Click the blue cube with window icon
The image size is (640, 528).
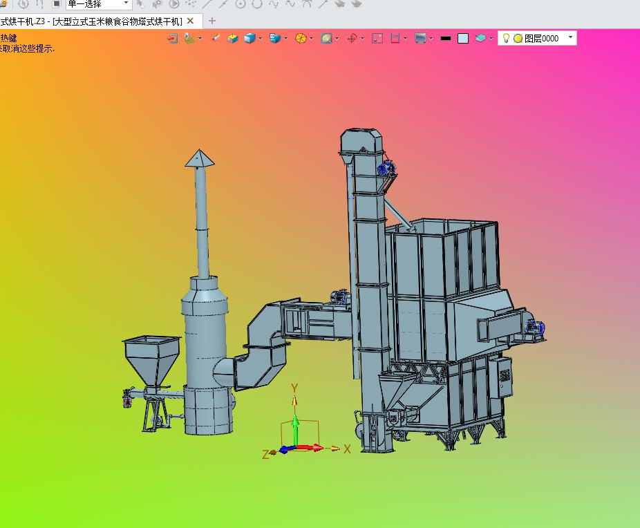[x=275, y=38]
